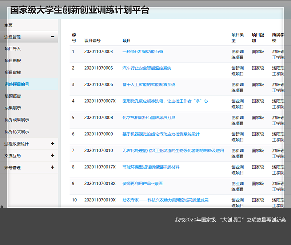Open 资源再利用产品--茶画 project link
The width and height of the screenshot is (291, 245).
click(x=142, y=184)
